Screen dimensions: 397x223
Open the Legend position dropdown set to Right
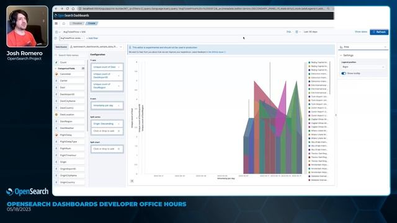pos(363,67)
